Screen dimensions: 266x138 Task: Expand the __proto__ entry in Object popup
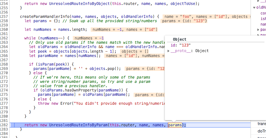[168, 51]
